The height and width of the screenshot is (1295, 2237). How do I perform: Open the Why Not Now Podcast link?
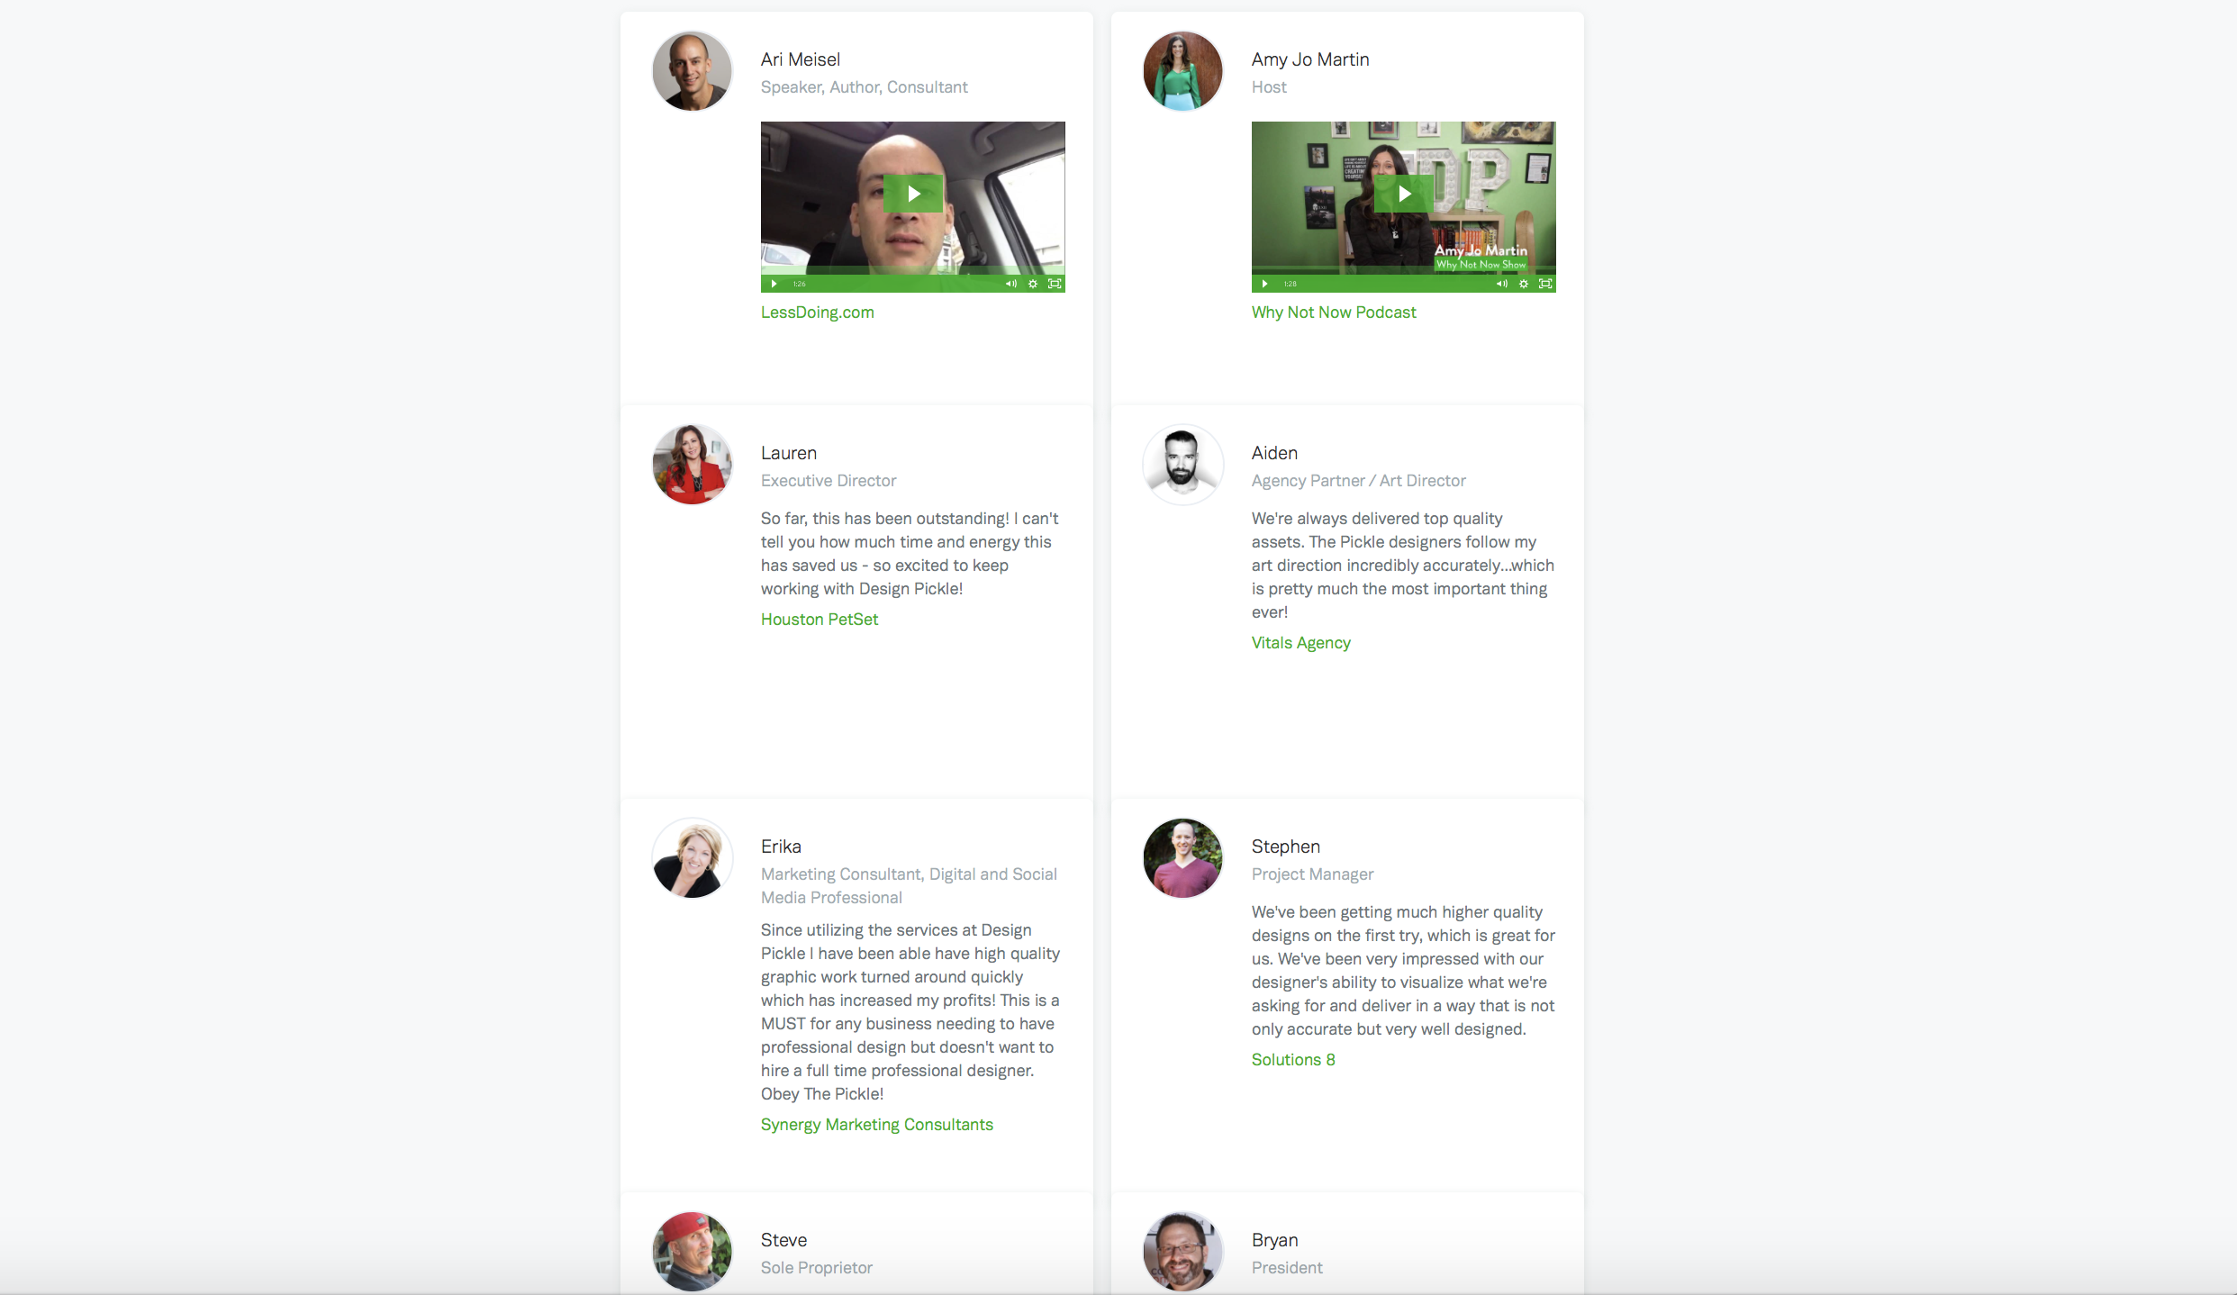click(1334, 312)
